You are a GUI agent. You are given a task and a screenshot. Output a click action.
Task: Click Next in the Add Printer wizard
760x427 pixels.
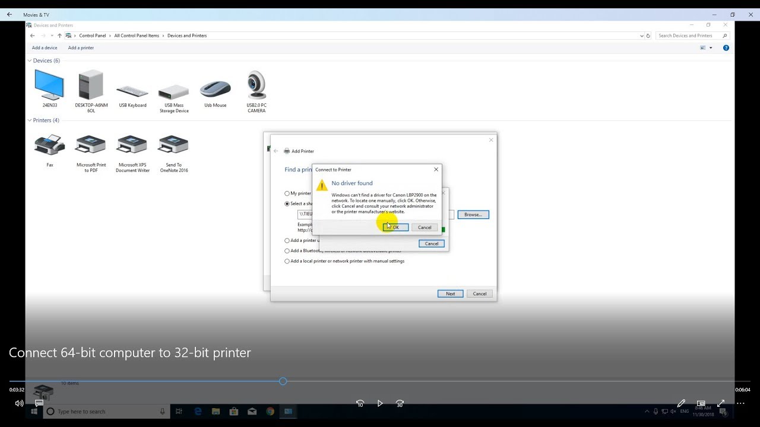(451, 294)
